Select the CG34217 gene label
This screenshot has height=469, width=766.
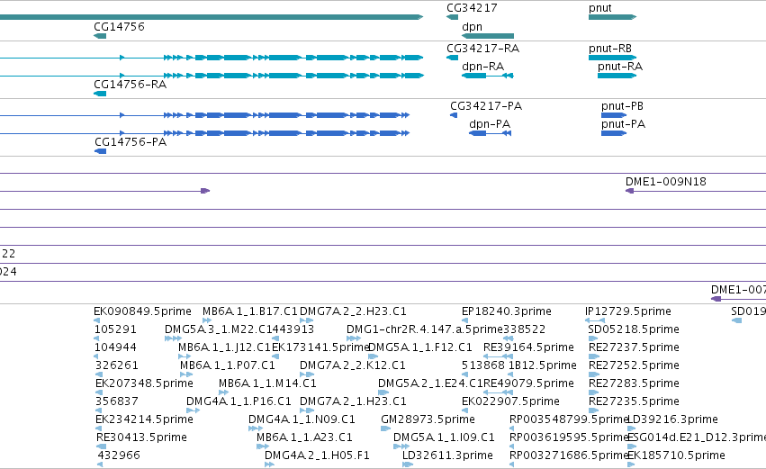pyautogui.click(x=472, y=8)
